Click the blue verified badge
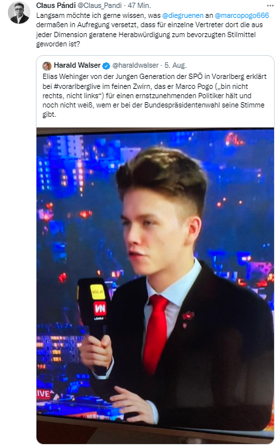The width and height of the screenshot is (276, 448). point(106,66)
